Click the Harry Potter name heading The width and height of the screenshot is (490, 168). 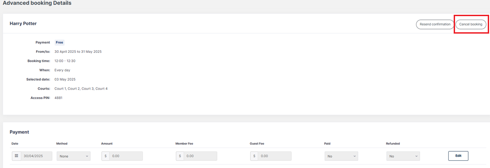coord(23,23)
